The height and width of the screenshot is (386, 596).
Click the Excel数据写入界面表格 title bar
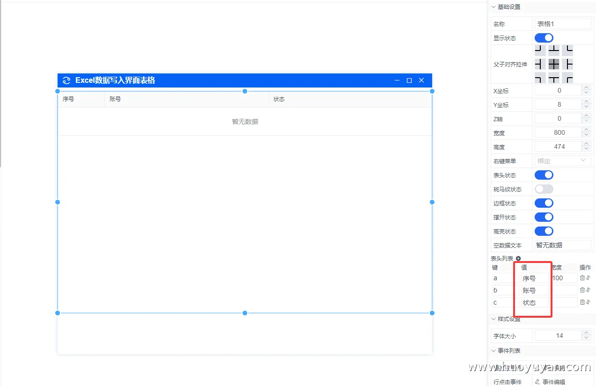tap(245, 80)
